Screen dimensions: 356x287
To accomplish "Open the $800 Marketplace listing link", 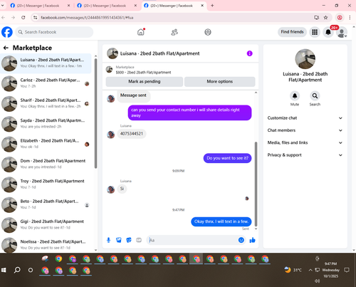I will pyautogui.click(x=143, y=73).
